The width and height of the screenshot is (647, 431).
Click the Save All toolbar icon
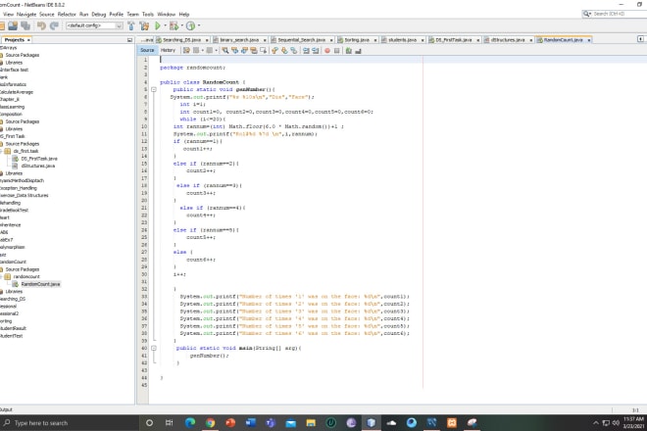coord(26,25)
